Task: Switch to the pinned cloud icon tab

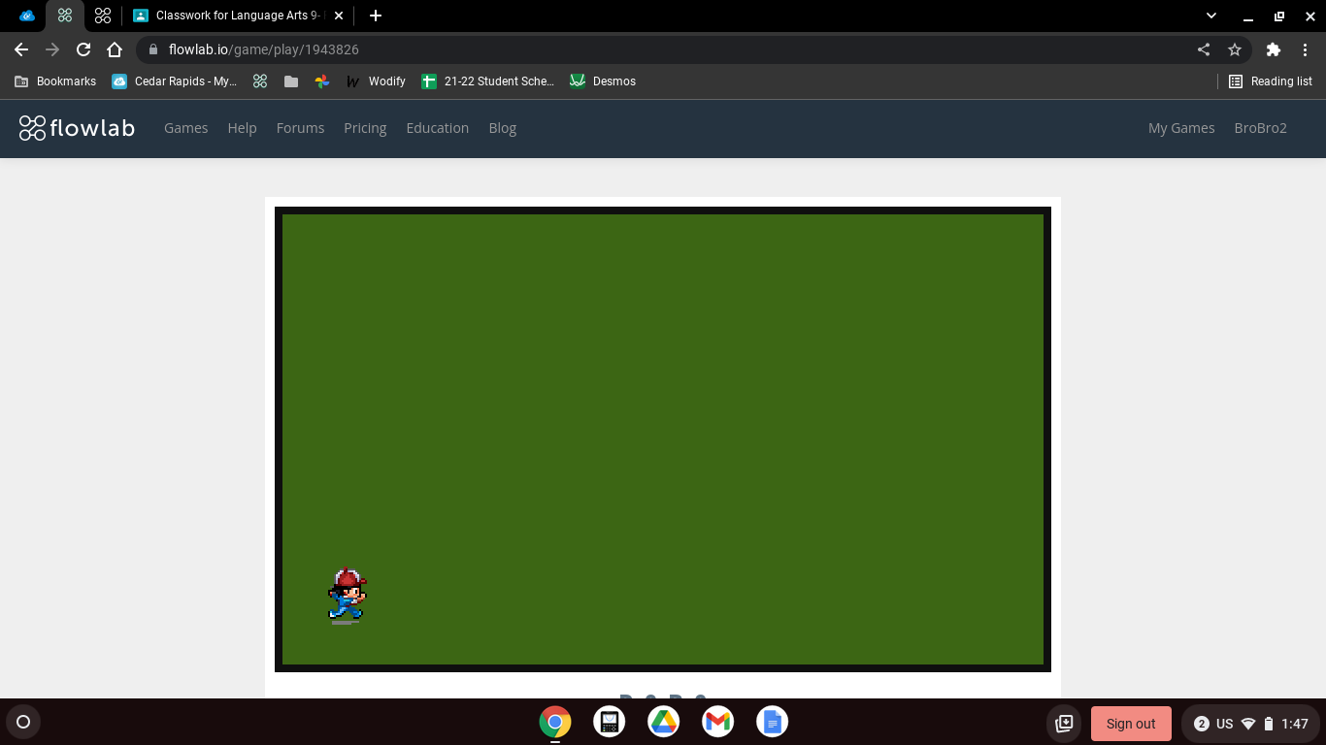Action: pos(27,16)
